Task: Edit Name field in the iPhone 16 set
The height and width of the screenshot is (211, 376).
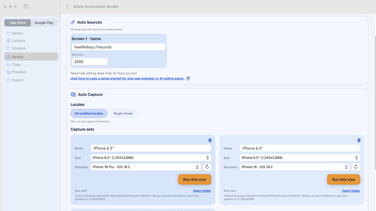Action: [x=300, y=148]
